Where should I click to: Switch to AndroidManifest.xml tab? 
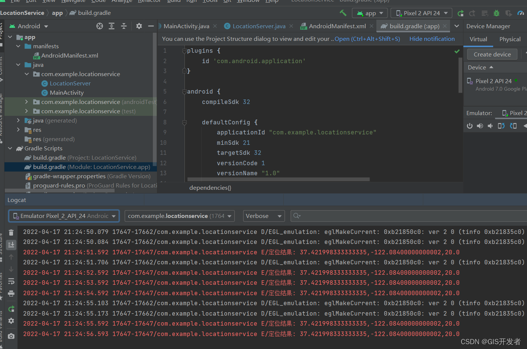(x=337, y=26)
